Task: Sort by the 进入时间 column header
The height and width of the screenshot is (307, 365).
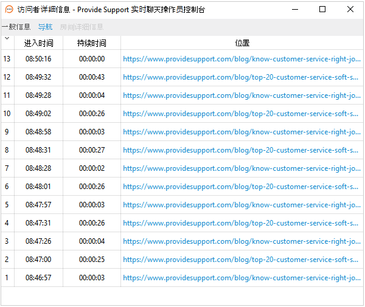Action: point(38,43)
